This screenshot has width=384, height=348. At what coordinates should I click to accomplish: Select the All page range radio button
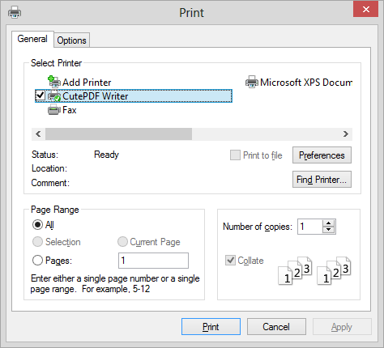(37, 224)
